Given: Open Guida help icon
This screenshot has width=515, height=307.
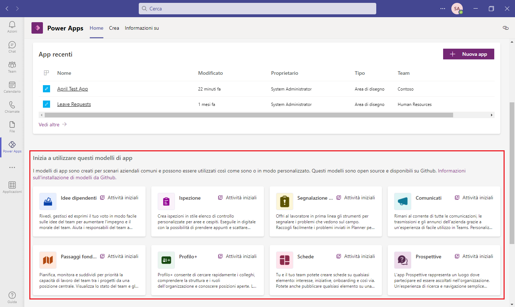Looking at the screenshot, I should pos(12,297).
